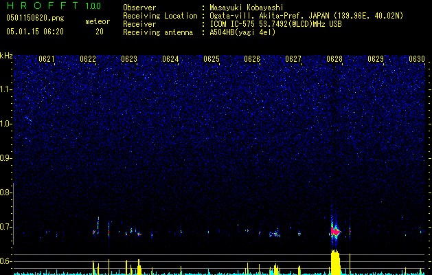Click the 0.6 kHz axis label

point(5,261)
